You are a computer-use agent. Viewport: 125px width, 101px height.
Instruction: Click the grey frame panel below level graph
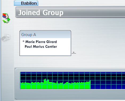pos(70,94)
